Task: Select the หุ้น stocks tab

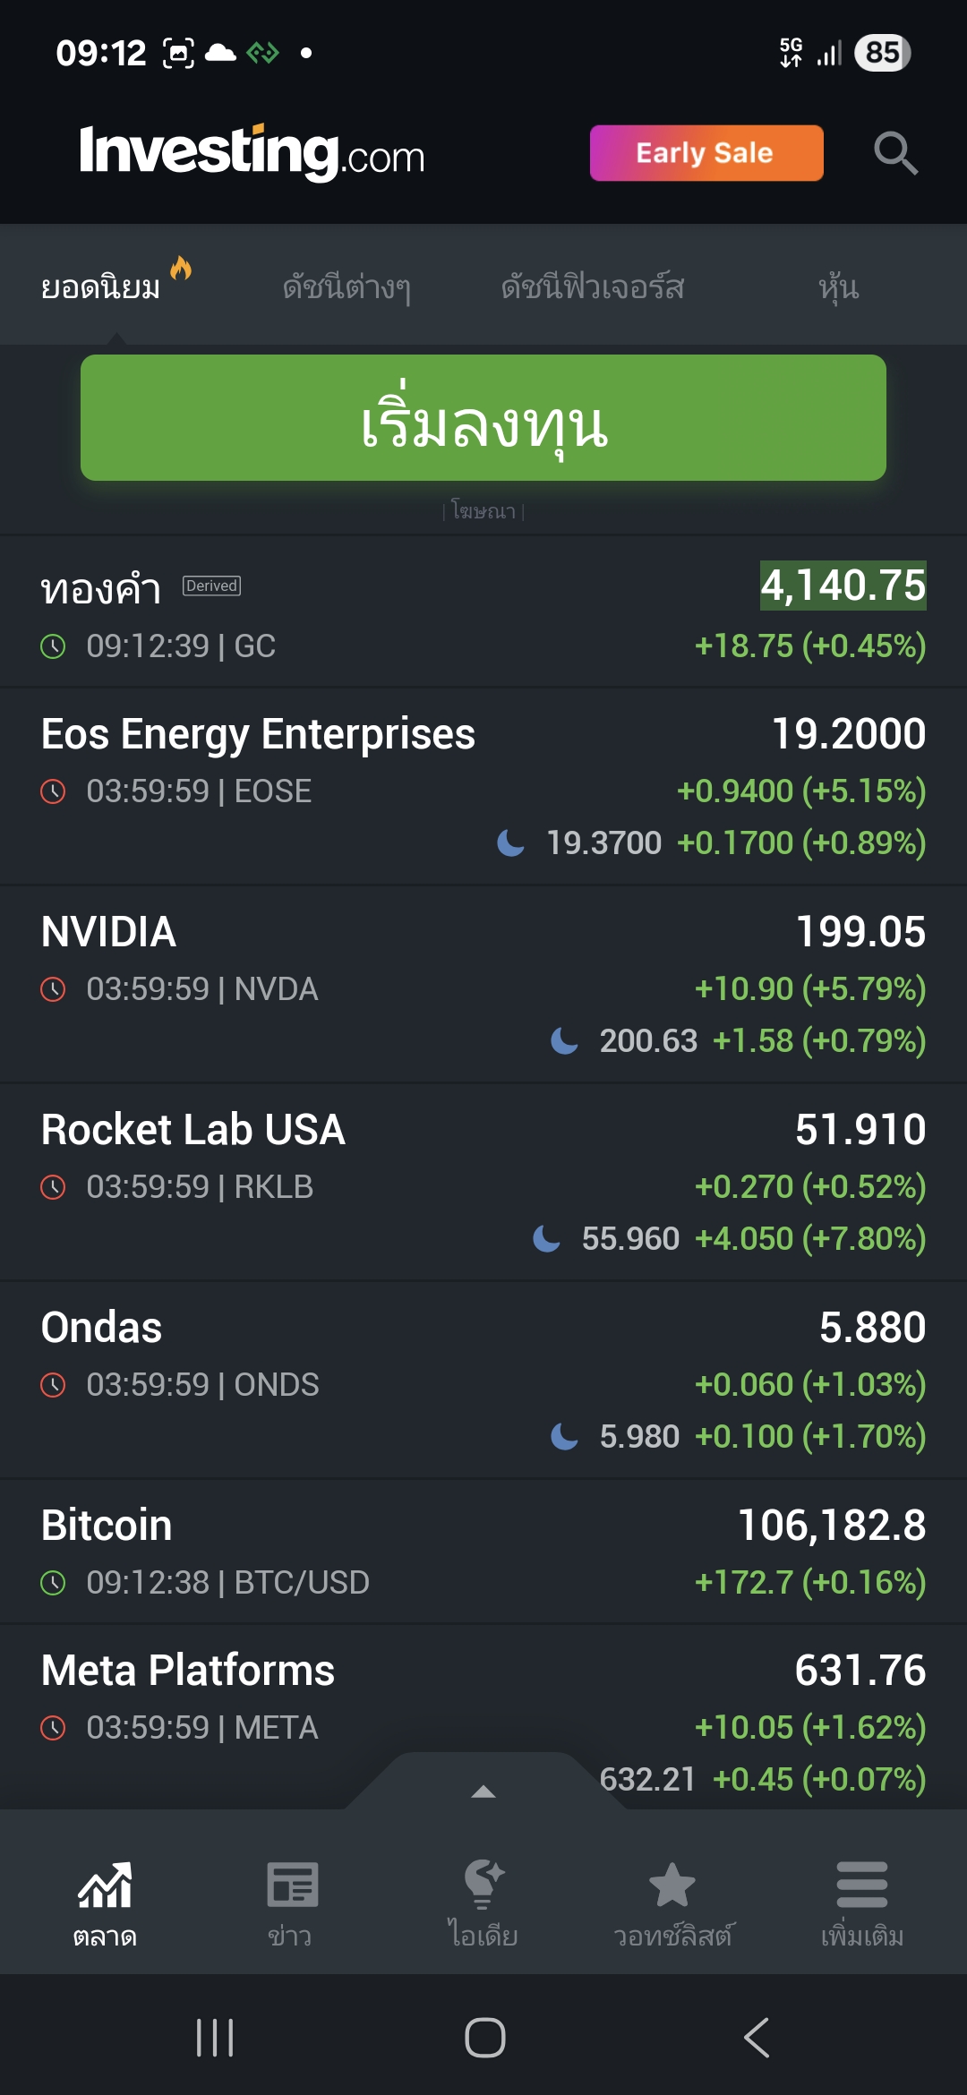Action: [x=838, y=287]
